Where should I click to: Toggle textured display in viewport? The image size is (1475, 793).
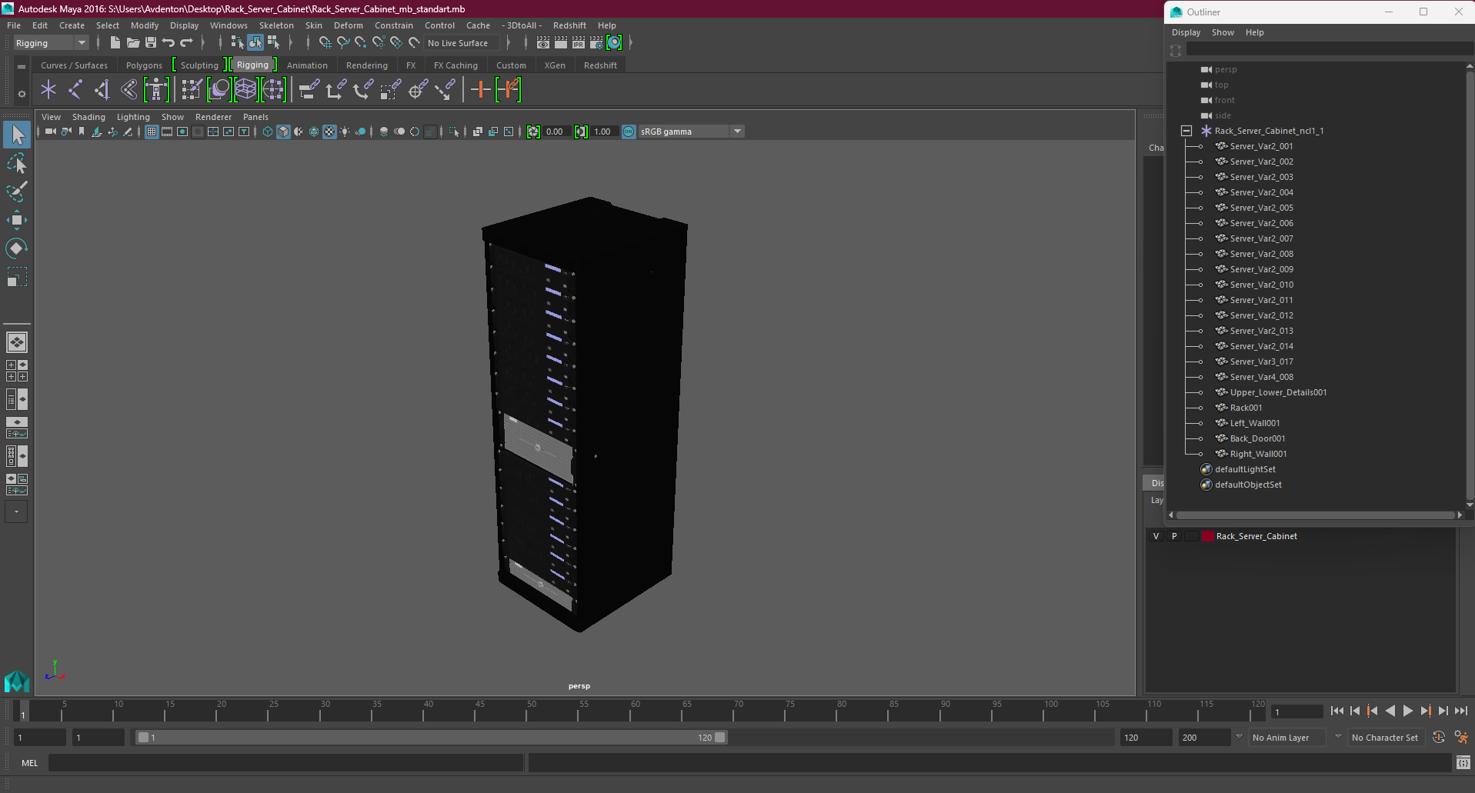coord(329,132)
